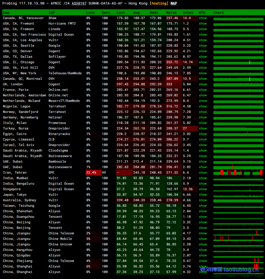The image size is (265, 279).
Task: Click 'Cyprus, Limassol' geo cell
Action: click(19, 139)
